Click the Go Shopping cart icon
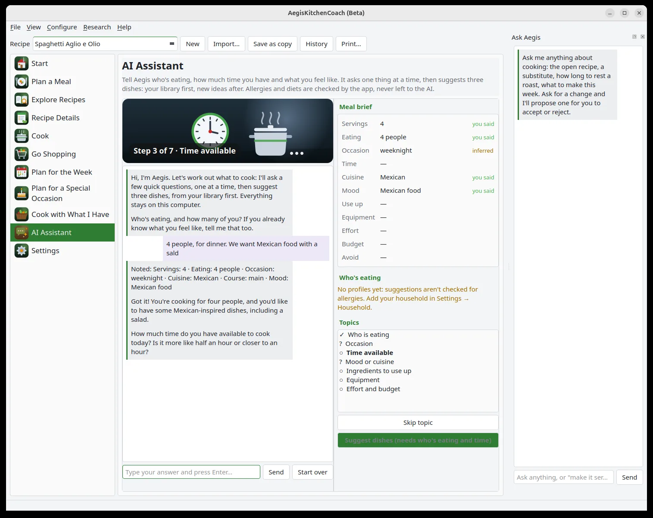This screenshot has height=518, width=653. point(21,154)
